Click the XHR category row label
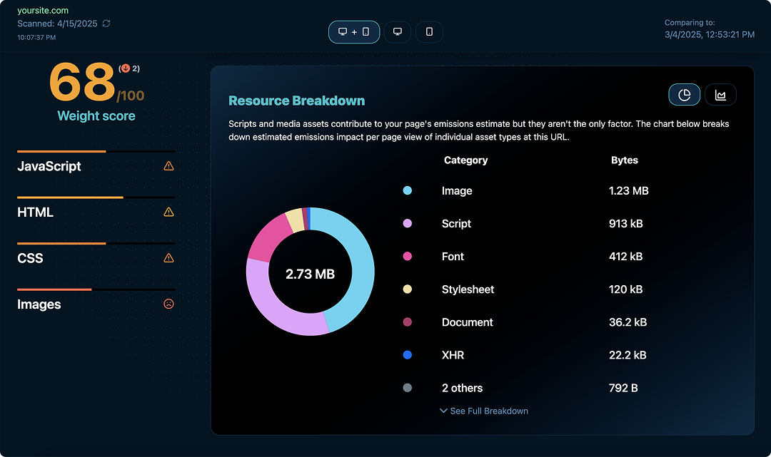 tap(453, 355)
